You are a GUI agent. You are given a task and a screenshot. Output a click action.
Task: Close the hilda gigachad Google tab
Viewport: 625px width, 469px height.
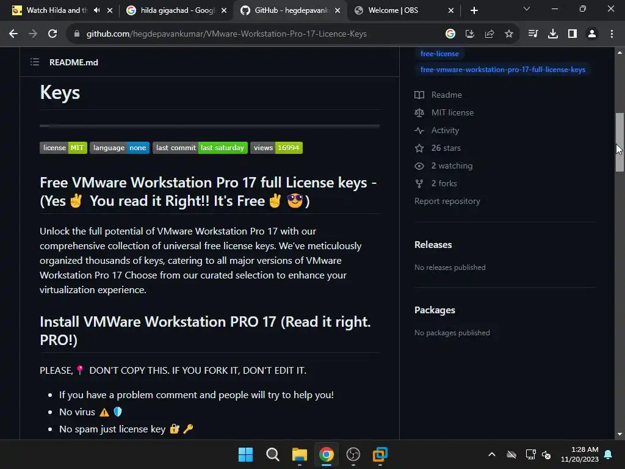pos(224,10)
